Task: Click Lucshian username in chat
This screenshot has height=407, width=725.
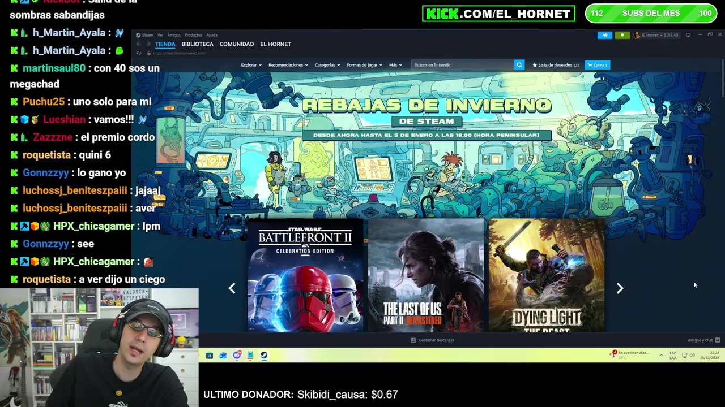Action: click(65, 119)
